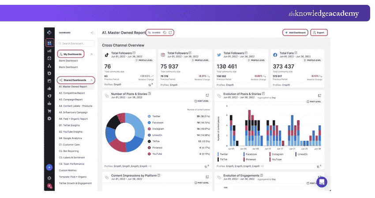This screenshot has width=375, height=198.
Task: Click the PROFILE LEVEL badge on TikTok card
Action: (144, 60)
